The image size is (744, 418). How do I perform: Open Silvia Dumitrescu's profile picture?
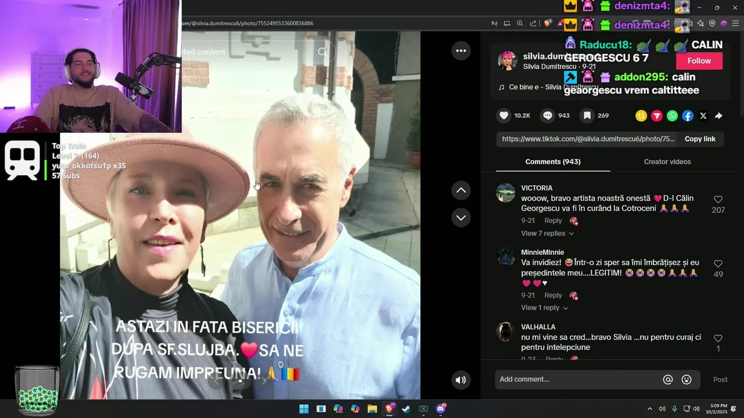coord(507,60)
